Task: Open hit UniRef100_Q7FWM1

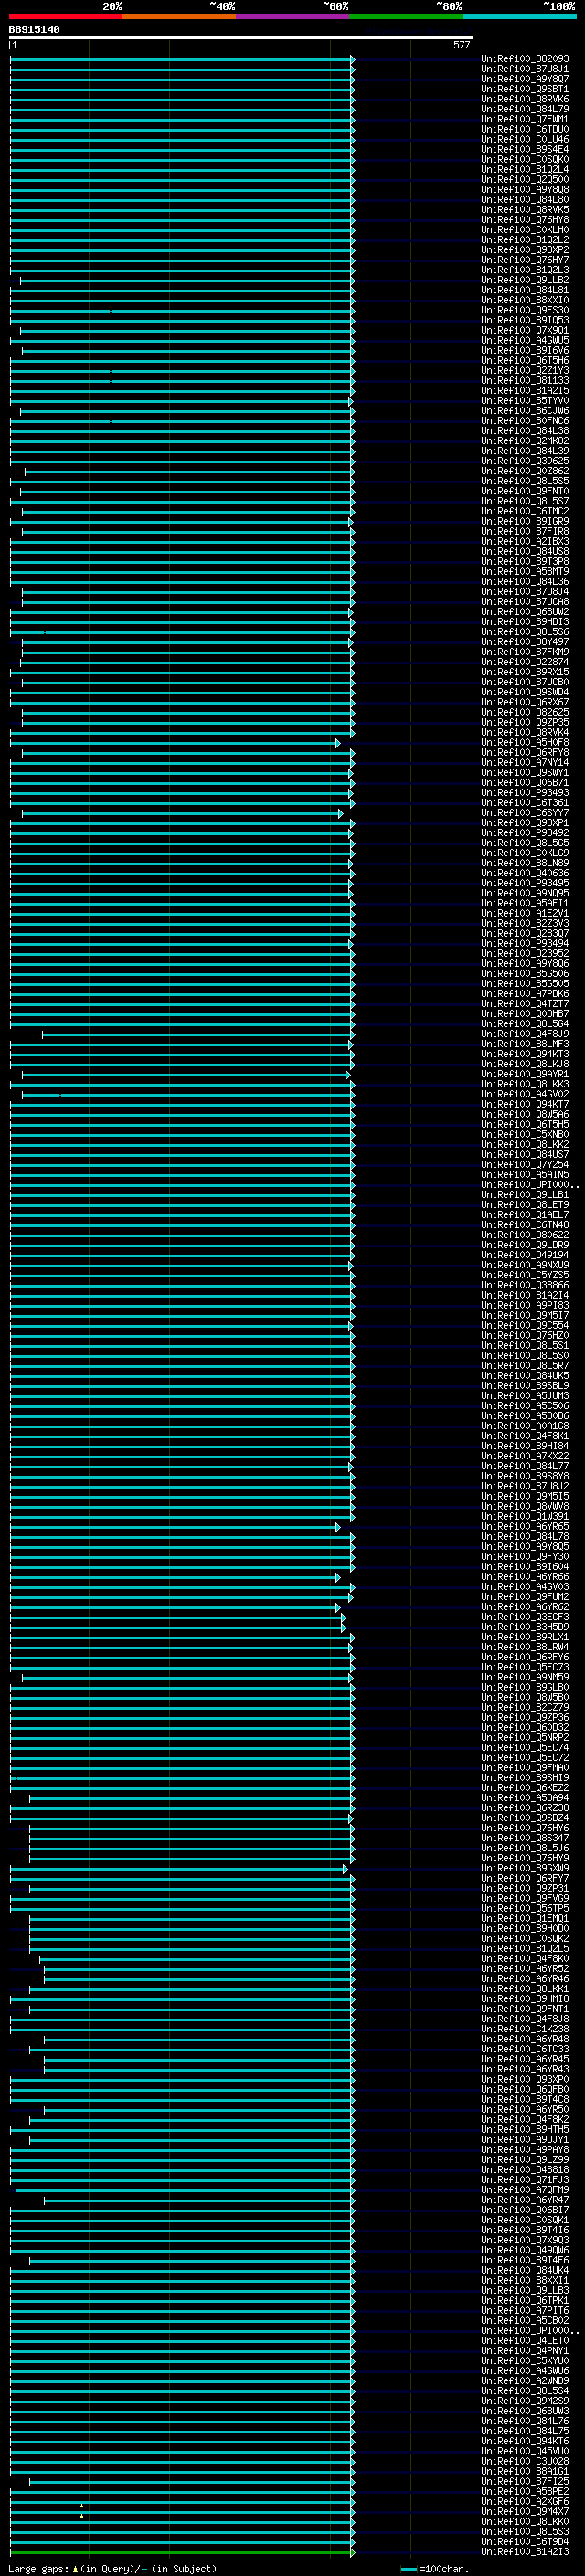Action: (524, 119)
